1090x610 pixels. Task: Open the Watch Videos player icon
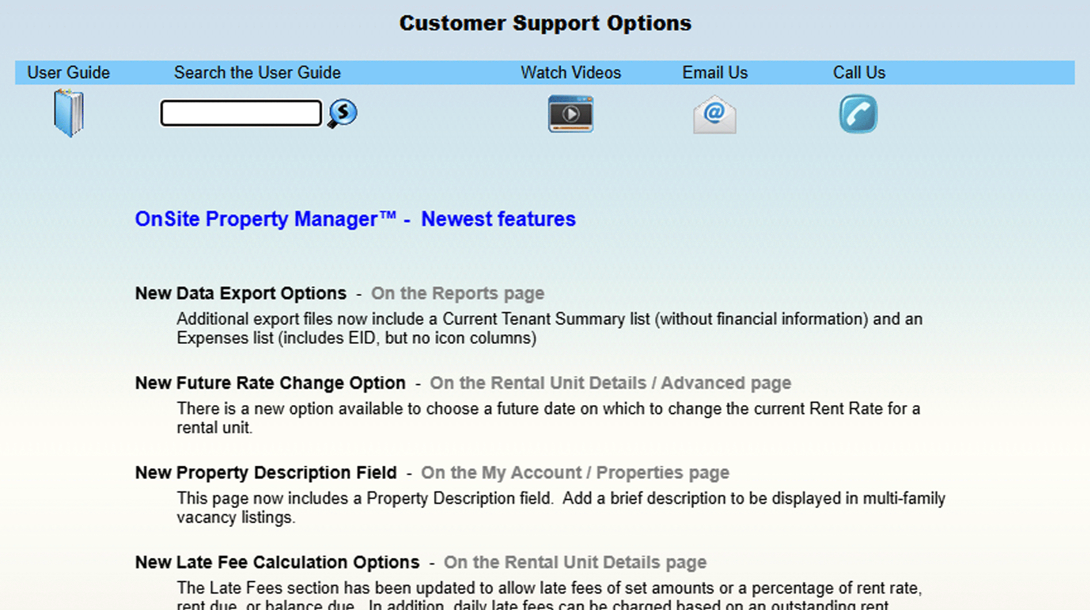coord(570,114)
